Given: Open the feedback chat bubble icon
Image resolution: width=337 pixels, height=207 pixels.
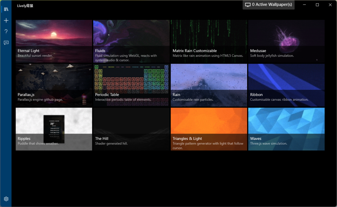Looking at the screenshot, I should tap(6, 43).
